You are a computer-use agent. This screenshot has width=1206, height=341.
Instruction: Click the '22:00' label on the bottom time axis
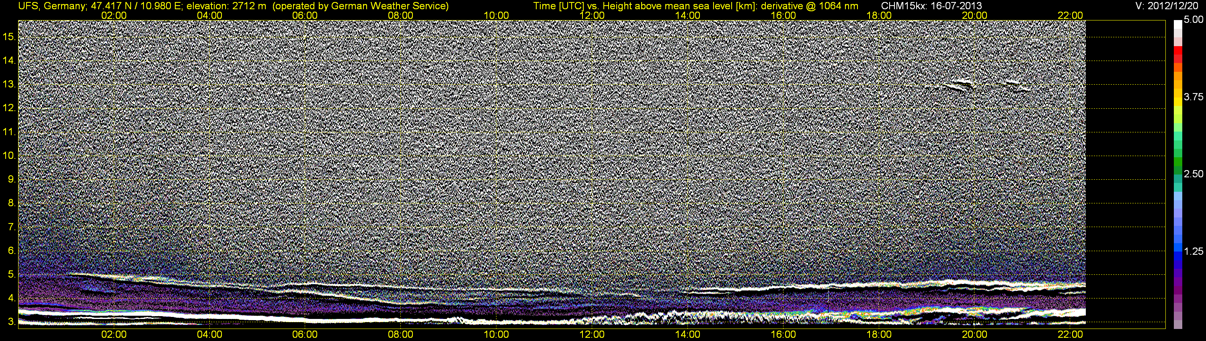(x=1070, y=335)
